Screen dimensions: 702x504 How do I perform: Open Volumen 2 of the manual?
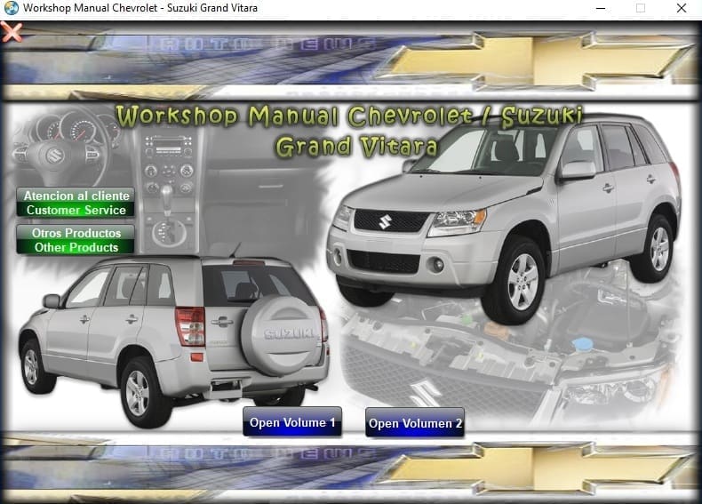tap(415, 423)
